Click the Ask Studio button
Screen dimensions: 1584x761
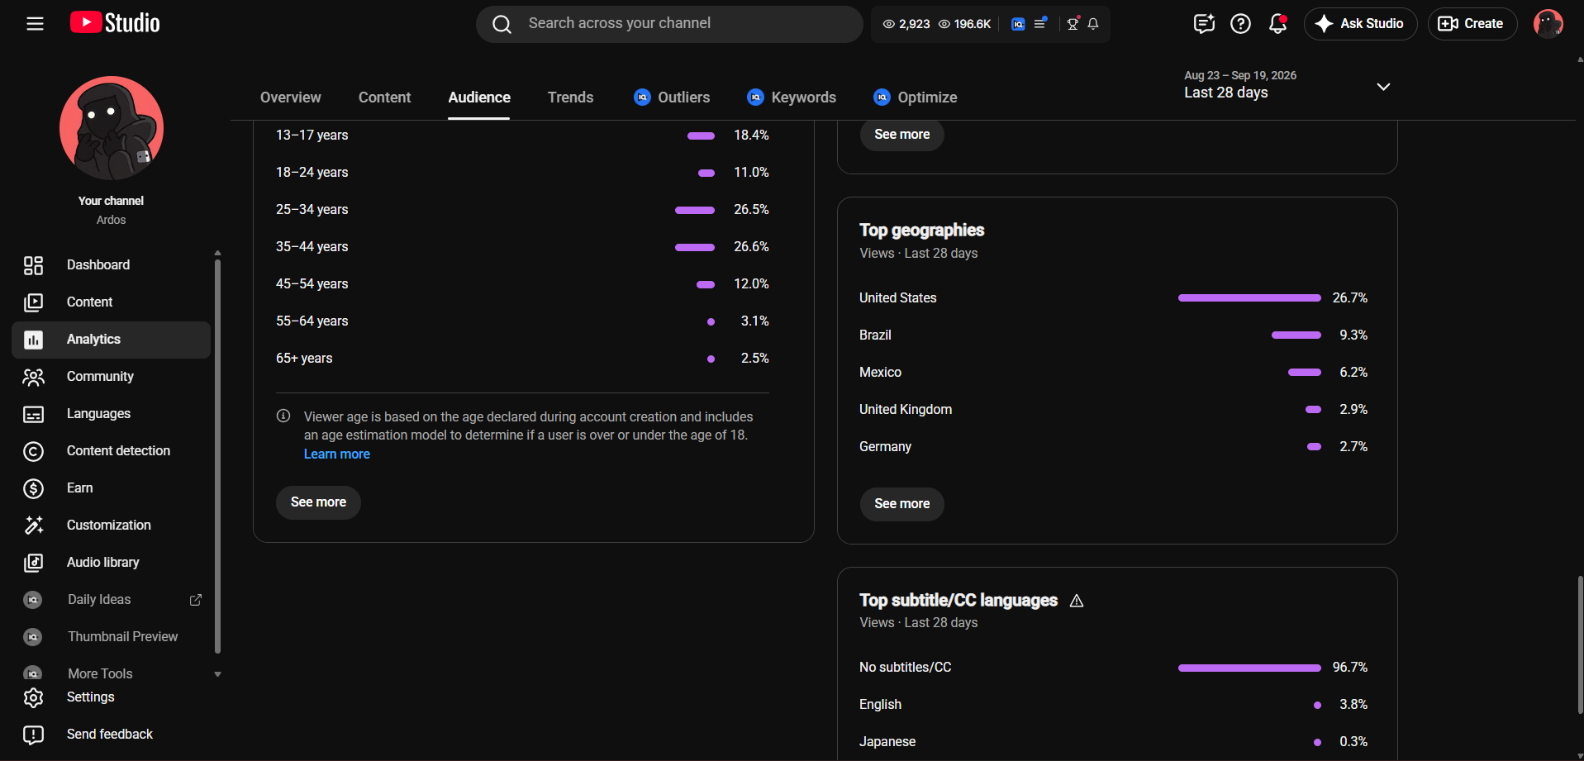[x=1360, y=24]
